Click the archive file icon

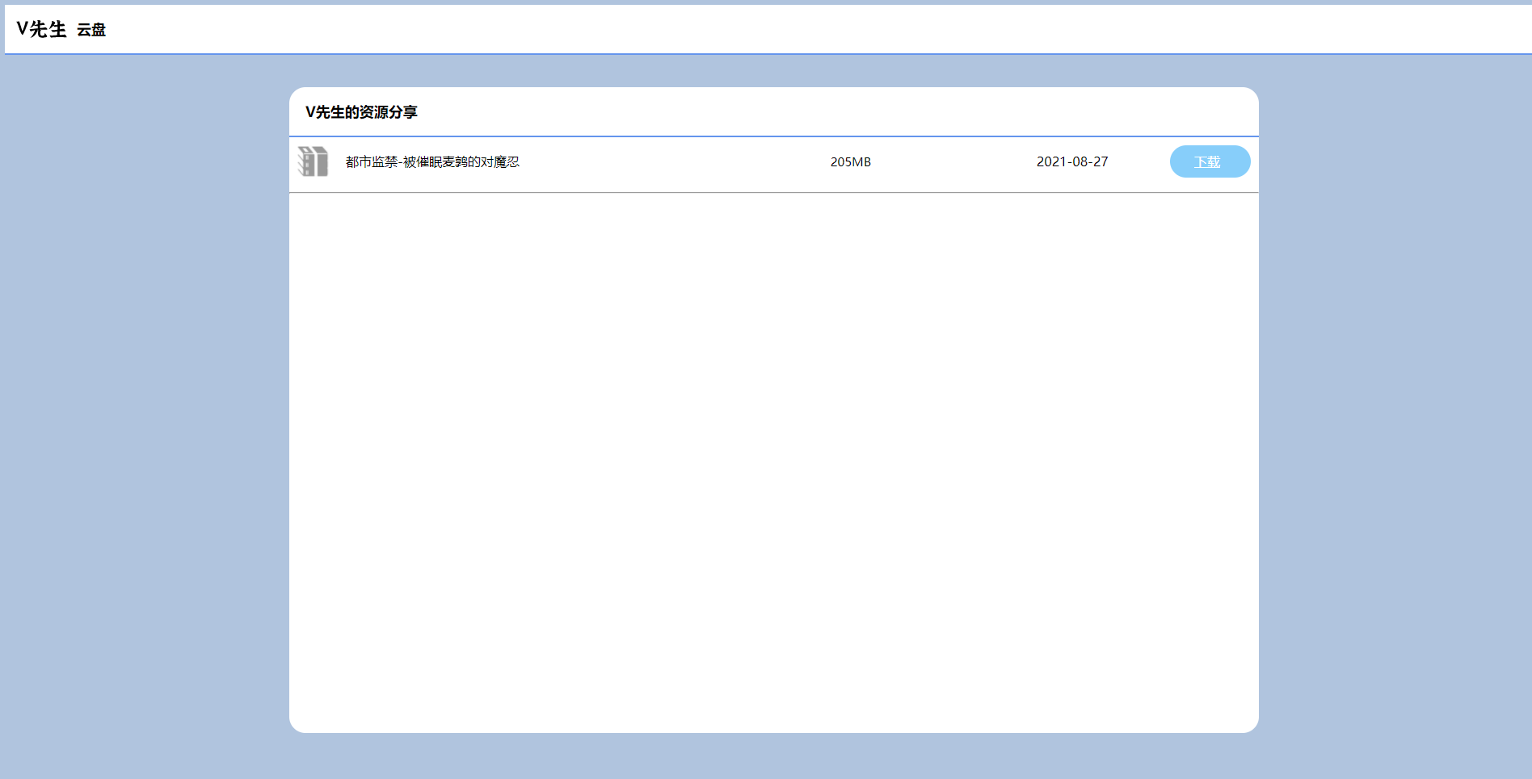tap(313, 161)
